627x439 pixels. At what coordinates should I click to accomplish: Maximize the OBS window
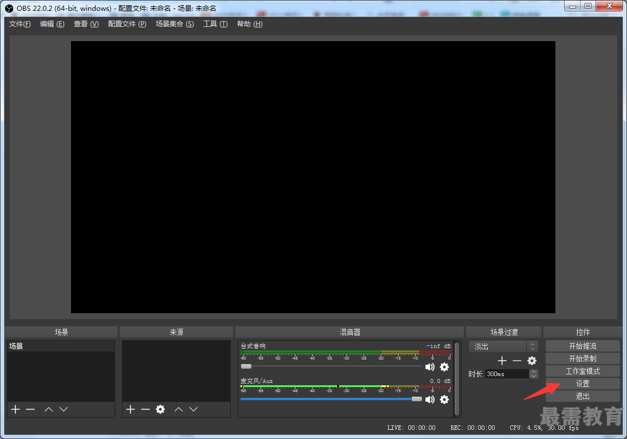coord(588,6)
